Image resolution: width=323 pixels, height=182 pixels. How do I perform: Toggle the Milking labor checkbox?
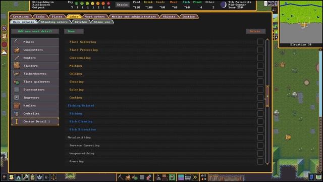[260, 66]
